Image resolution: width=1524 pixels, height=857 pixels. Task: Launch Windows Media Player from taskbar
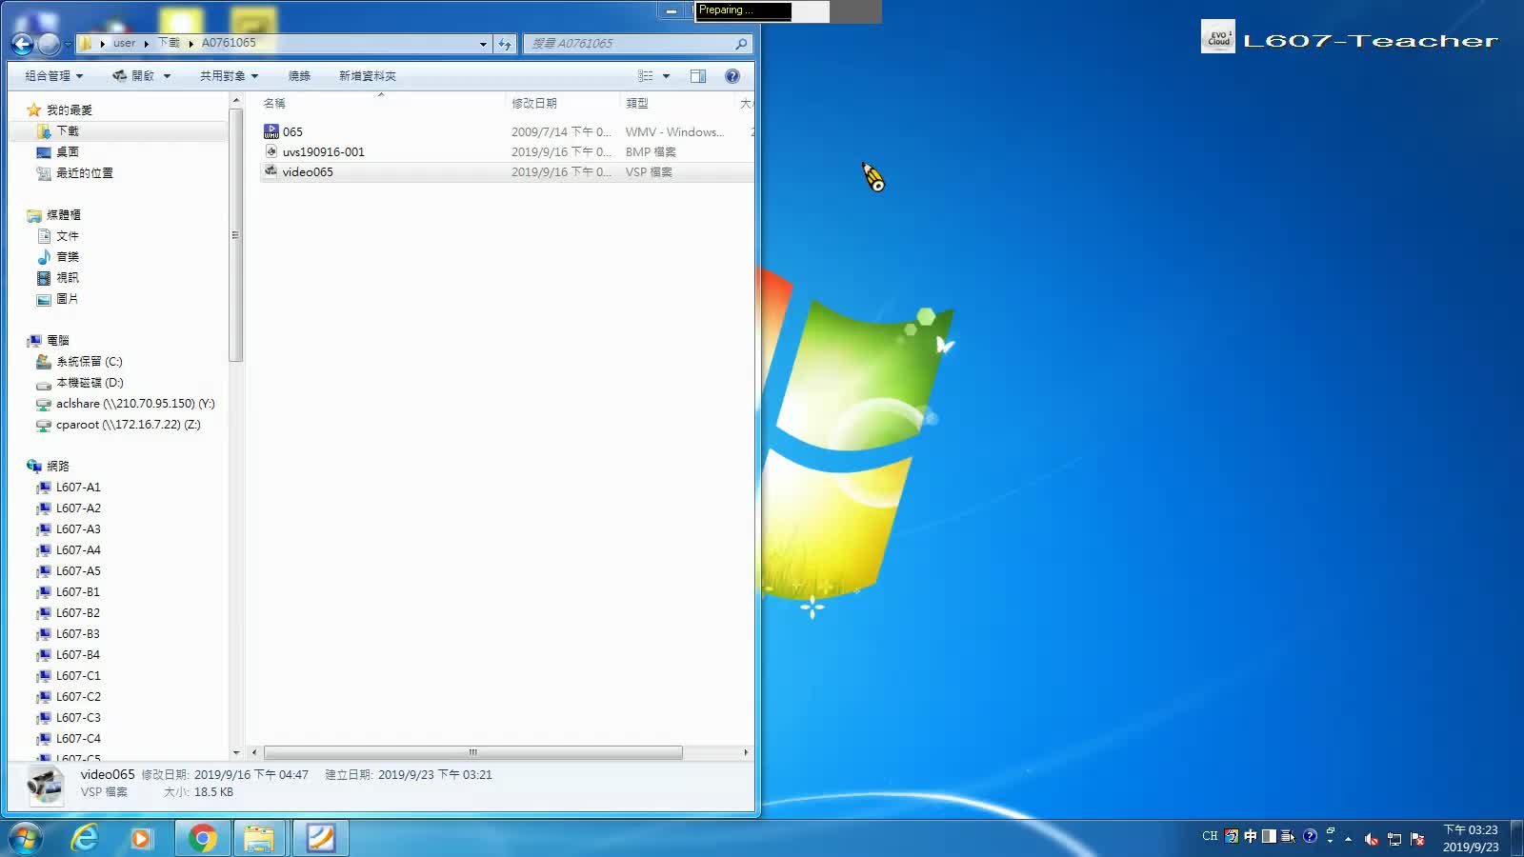pyautogui.click(x=142, y=838)
